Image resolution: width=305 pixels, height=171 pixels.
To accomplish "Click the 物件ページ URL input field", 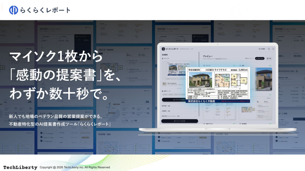I will click(174, 95).
